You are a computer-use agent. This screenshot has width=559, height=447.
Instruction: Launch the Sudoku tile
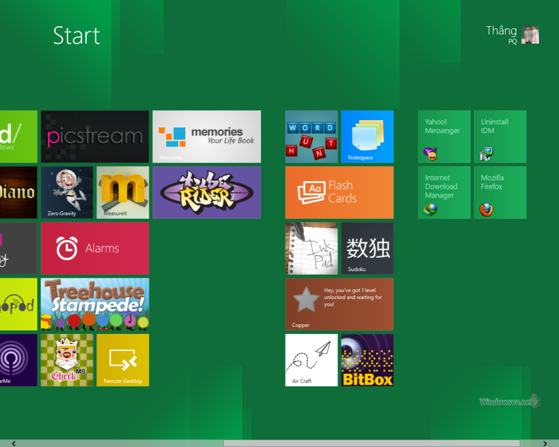tap(367, 248)
